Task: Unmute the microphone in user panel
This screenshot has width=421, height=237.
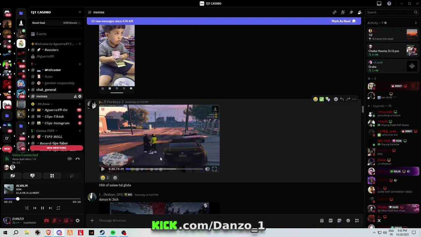Action: (x=54, y=221)
